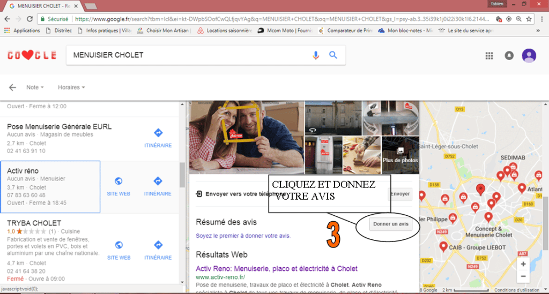The height and width of the screenshot is (294, 549).
Task: Open the Choisir Mon Artisan bookmark
Action: click(x=164, y=31)
